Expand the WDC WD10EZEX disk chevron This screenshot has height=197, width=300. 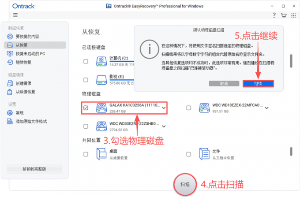[x=266, y=108]
